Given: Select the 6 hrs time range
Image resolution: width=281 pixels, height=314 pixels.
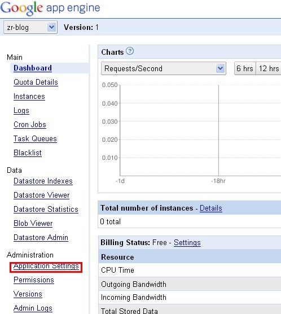Looking at the screenshot, I should pos(245,68).
